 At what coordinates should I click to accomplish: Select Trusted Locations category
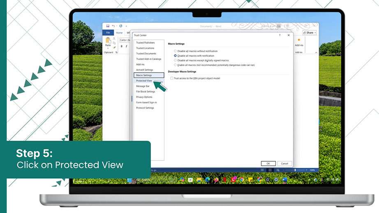(145, 48)
